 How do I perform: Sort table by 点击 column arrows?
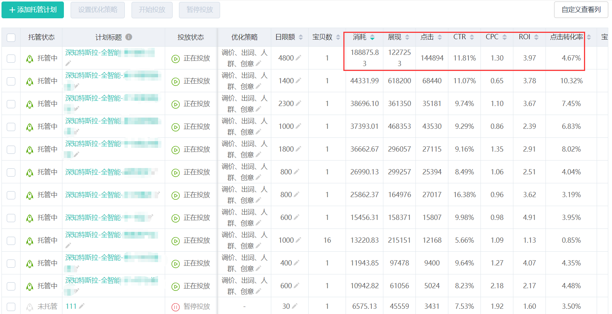(440, 37)
